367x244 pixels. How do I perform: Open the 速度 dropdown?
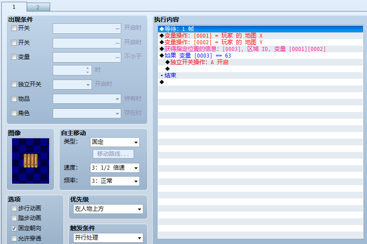tap(114, 168)
